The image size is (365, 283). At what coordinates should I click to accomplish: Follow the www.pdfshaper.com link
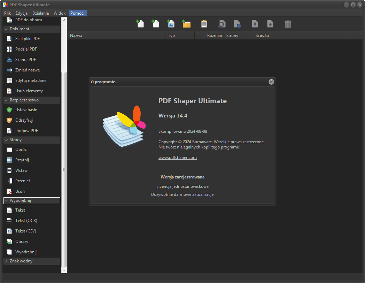point(178,158)
